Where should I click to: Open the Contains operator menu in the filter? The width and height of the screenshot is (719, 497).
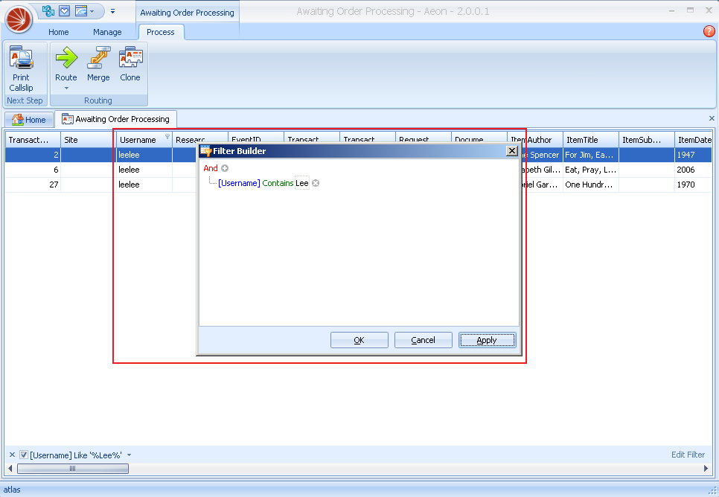(278, 184)
